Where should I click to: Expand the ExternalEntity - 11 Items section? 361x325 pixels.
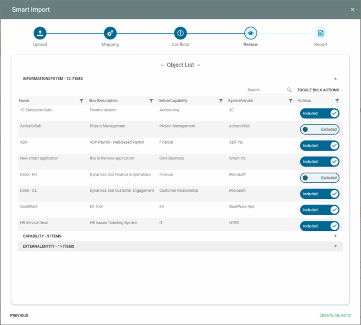[x=335, y=246]
